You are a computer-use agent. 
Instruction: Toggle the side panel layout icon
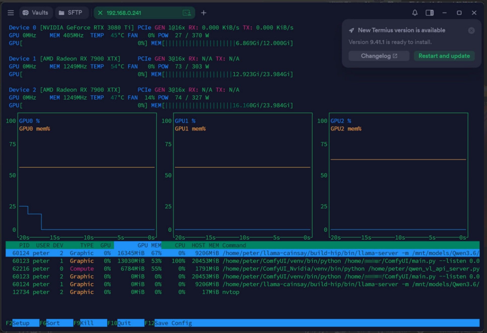pyautogui.click(x=430, y=13)
